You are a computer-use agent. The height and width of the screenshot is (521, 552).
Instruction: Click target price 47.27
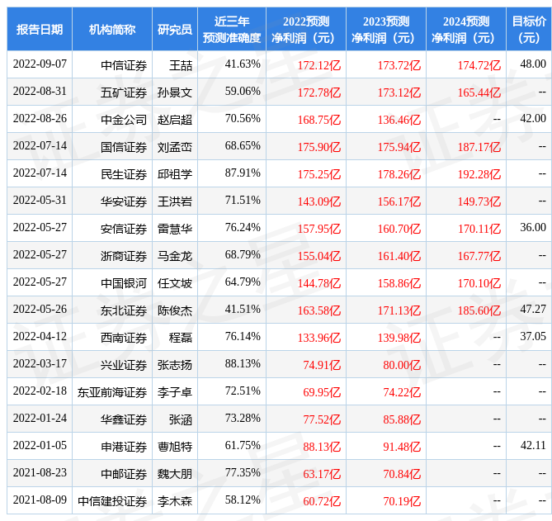pyautogui.click(x=533, y=310)
